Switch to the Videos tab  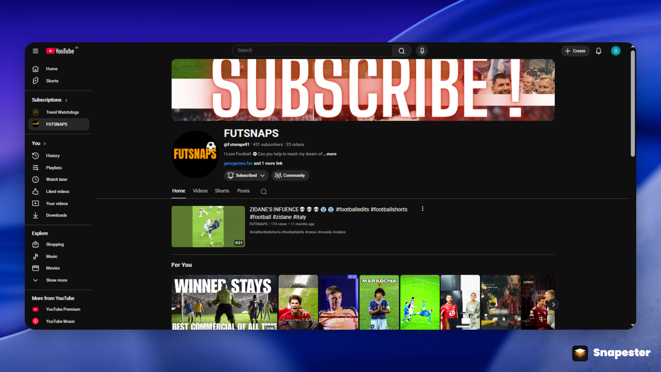coord(200,191)
